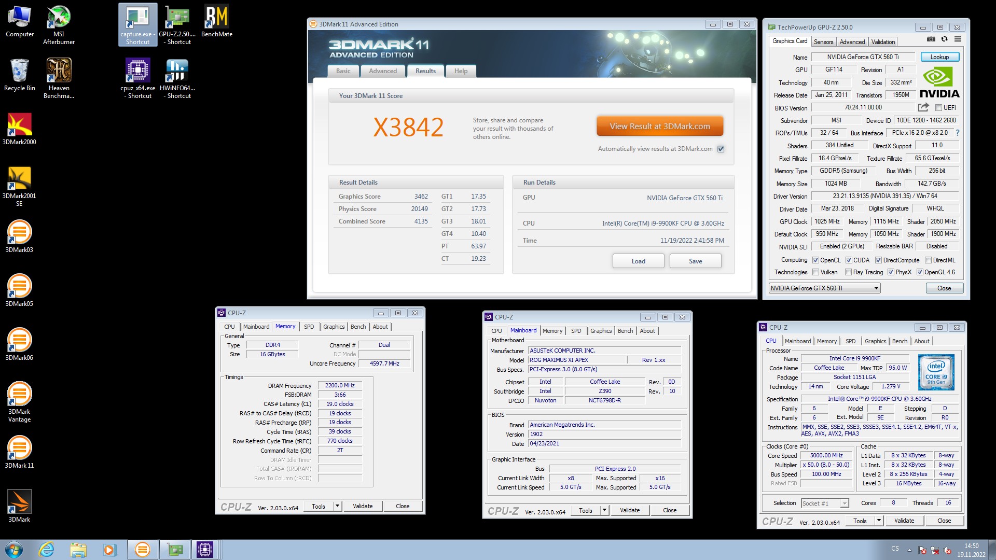Viewport: 996px width, 560px height.
Task: Click the BIOS export share icon in GPU-Z
Action: [x=923, y=107]
